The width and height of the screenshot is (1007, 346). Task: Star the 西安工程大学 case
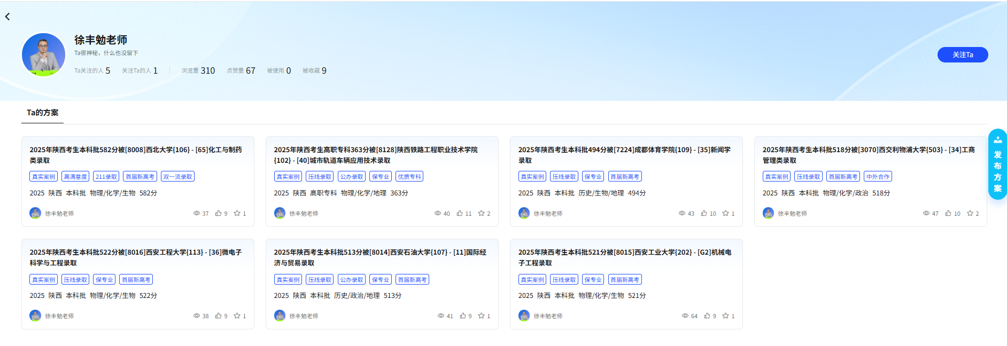click(x=237, y=316)
